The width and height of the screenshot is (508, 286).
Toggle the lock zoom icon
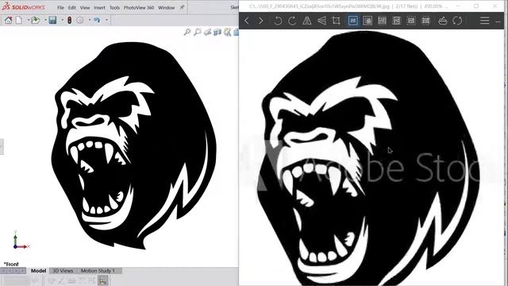pyautogui.click(x=368, y=21)
